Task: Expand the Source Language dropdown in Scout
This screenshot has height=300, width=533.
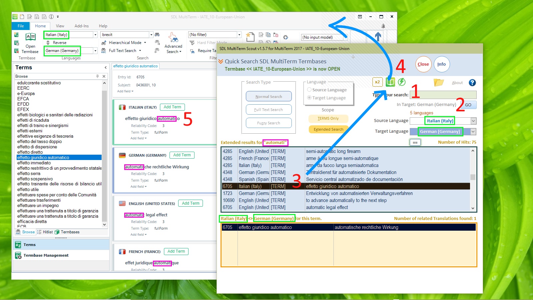Action: tap(473, 121)
